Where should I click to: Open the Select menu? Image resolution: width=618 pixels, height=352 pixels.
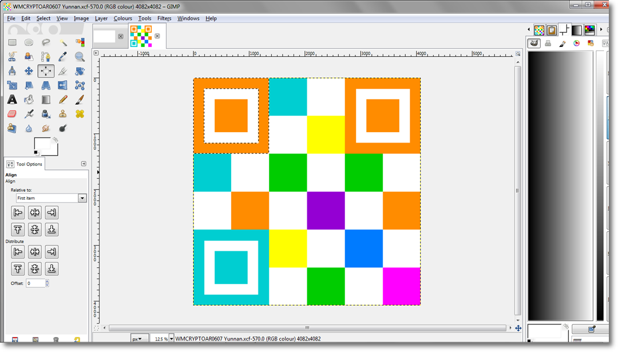coord(43,18)
